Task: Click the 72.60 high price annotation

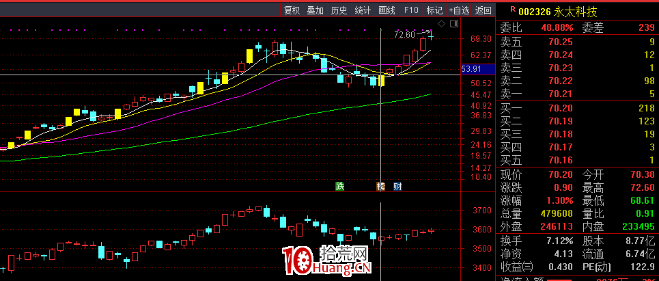Action: coord(405,34)
